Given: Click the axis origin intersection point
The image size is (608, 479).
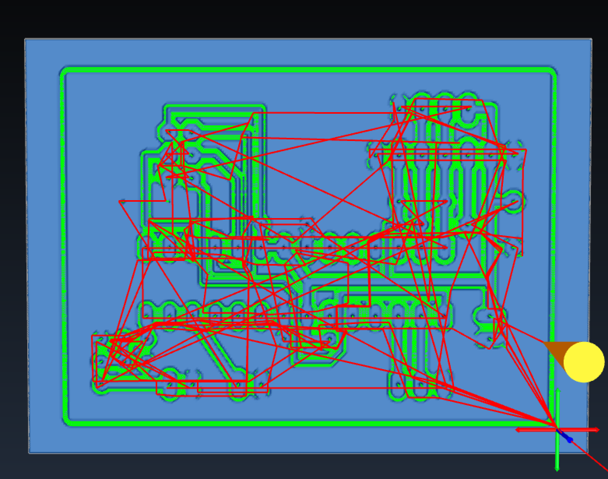Looking at the screenshot, I should pos(557,430).
